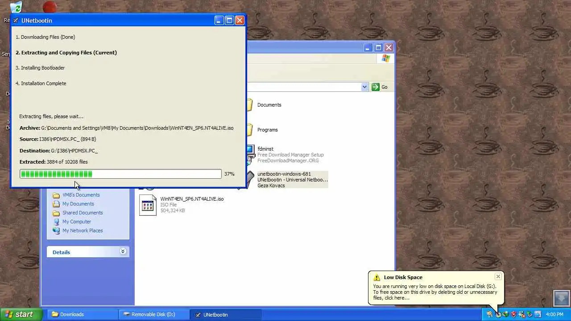Image resolution: width=571 pixels, height=321 pixels.
Task: Click the Windows Messenger tray icon
Action: pyautogui.click(x=521, y=314)
